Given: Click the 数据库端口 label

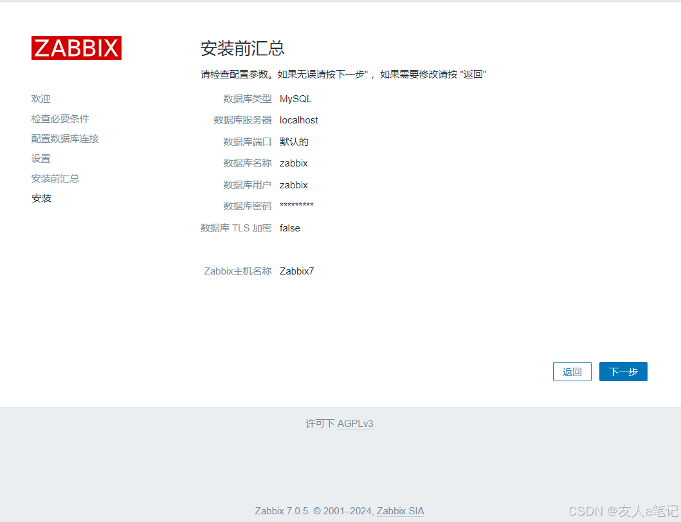Looking at the screenshot, I should pyautogui.click(x=248, y=142).
